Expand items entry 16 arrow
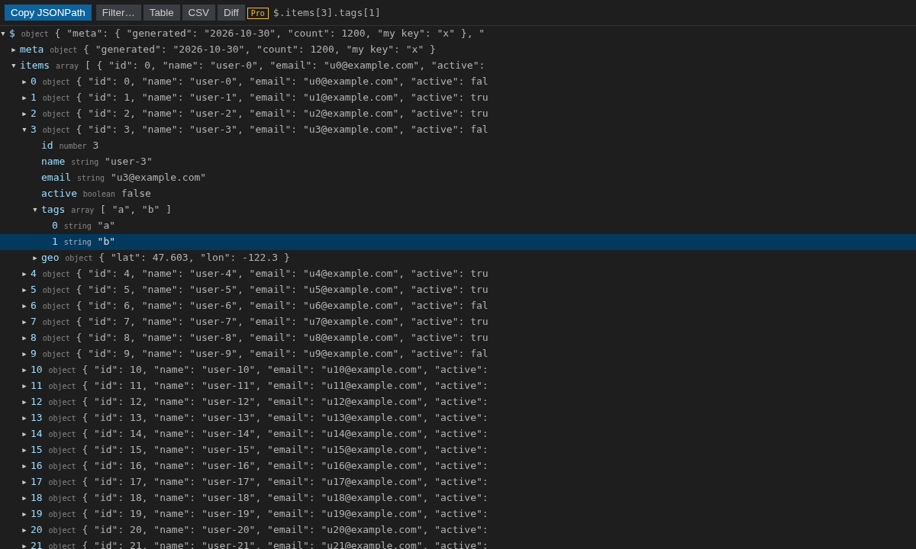The height and width of the screenshot is (549, 916). 24,466
